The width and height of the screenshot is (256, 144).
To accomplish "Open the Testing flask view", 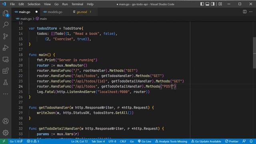I will click(x=6, y=82).
